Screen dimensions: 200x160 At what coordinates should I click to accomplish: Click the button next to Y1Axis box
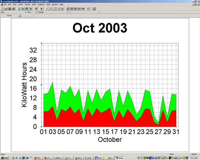[19, 15]
